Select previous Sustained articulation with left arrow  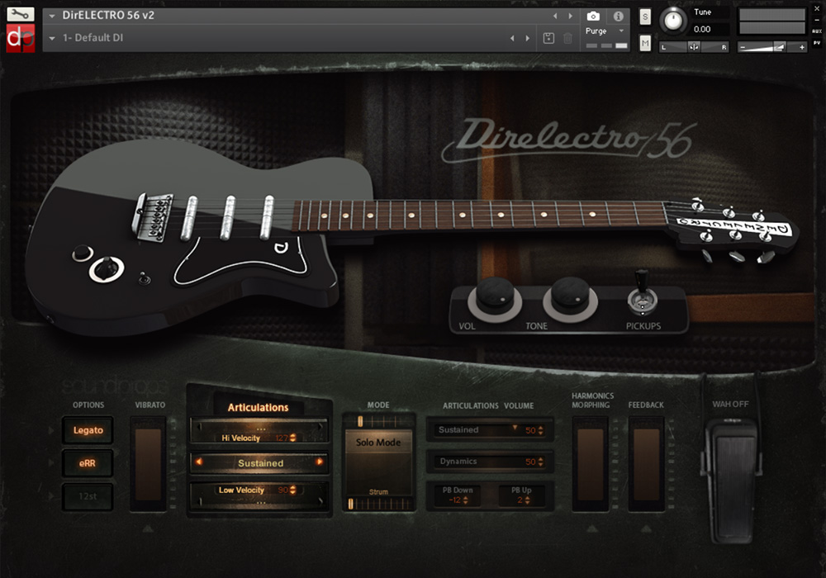[199, 462]
